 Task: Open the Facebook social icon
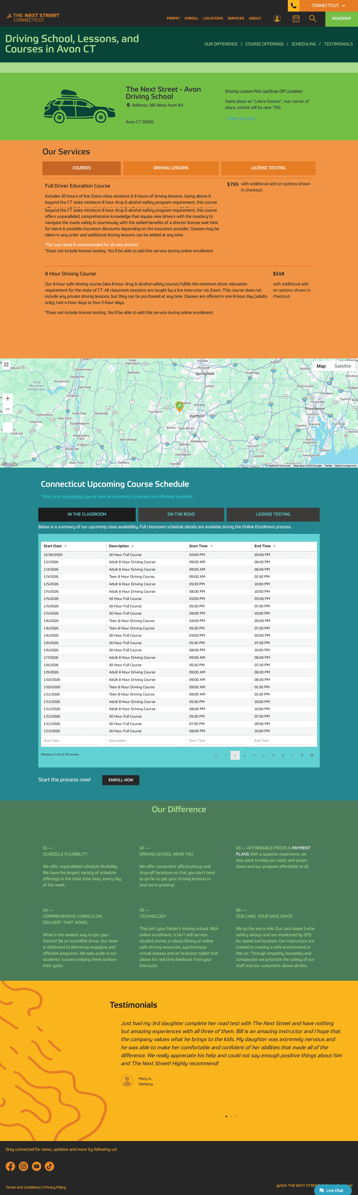coord(10,1166)
